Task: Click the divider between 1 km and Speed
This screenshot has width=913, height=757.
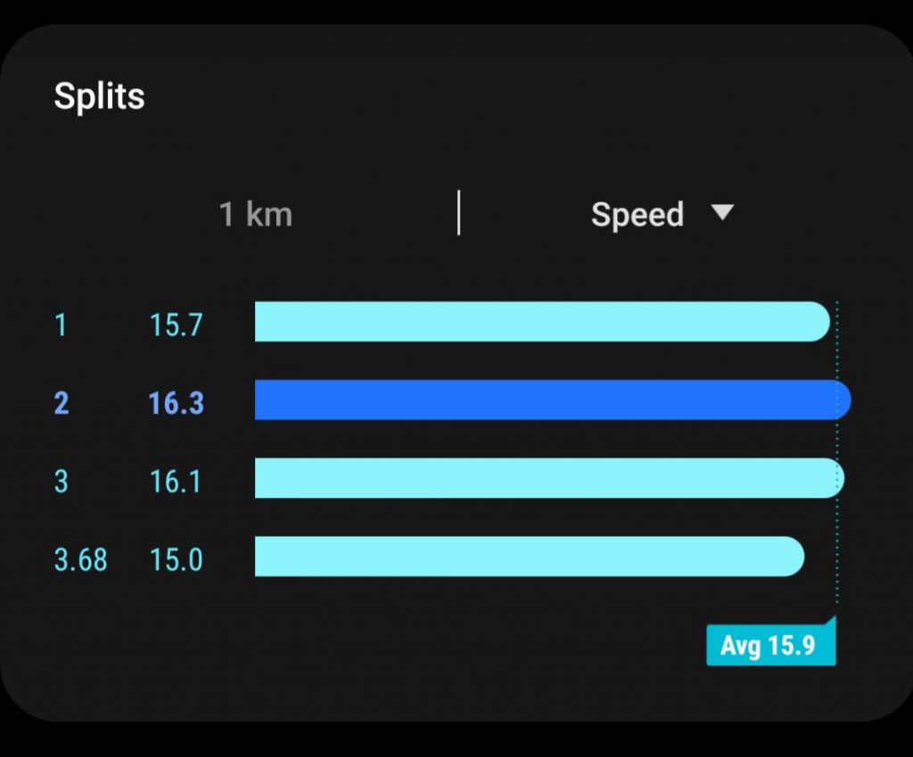Action: coord(459,212)
